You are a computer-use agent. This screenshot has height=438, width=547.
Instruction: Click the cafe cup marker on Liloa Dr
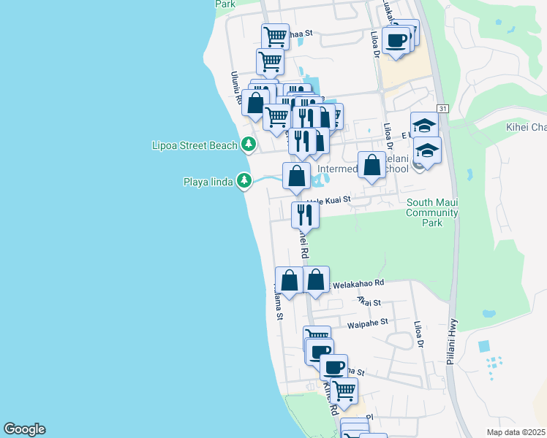396,40
